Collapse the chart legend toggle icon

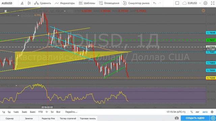[5, 11]
